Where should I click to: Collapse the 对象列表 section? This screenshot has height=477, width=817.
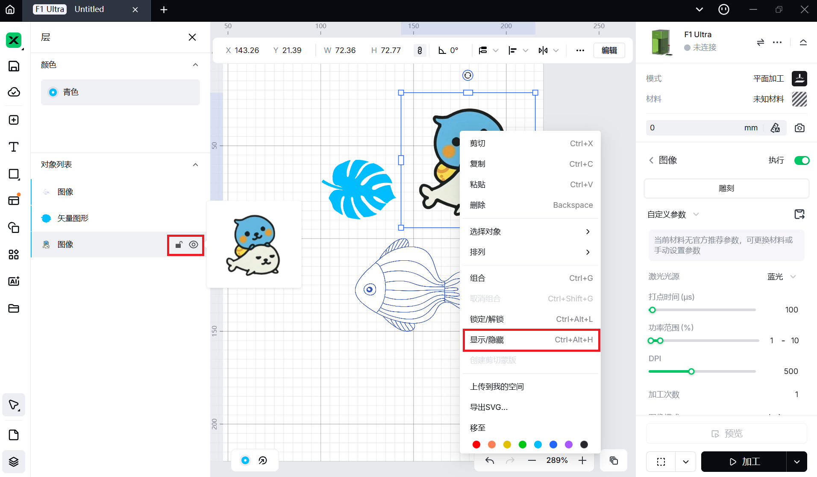(x=195, y=165)
